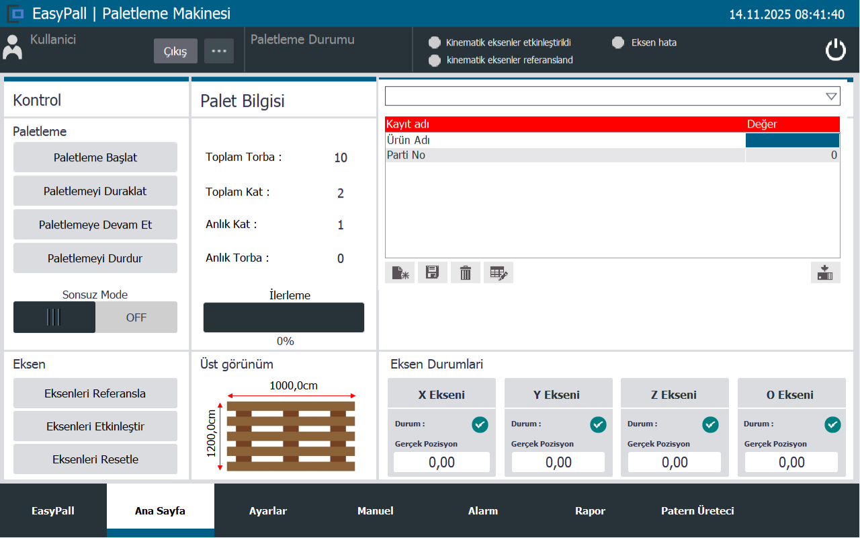This screenshot has width=860, height=538.
Task: Click the X Ekseni Gerçek Pozisyon field
Action: (x=441, y=462)
